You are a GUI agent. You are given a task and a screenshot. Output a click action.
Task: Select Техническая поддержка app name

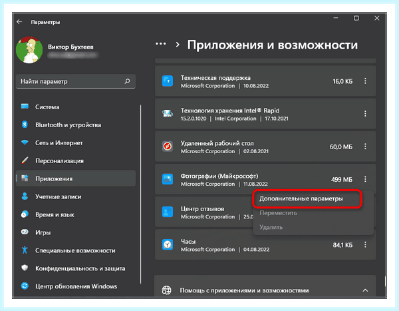pos(215,78)
